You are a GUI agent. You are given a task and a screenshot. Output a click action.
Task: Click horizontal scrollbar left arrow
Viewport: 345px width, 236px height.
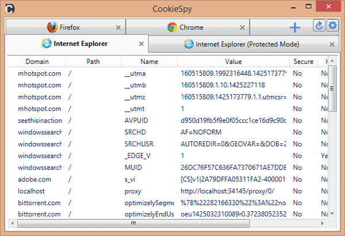tap(12, 223)
